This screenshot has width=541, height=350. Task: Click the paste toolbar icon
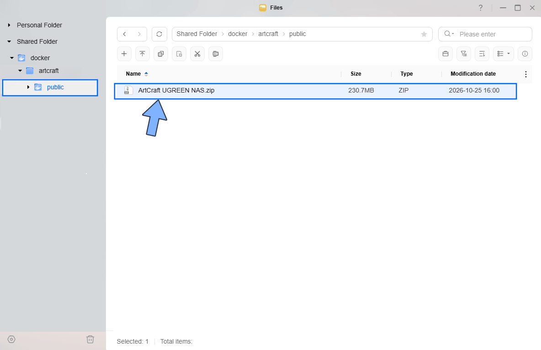179,54
